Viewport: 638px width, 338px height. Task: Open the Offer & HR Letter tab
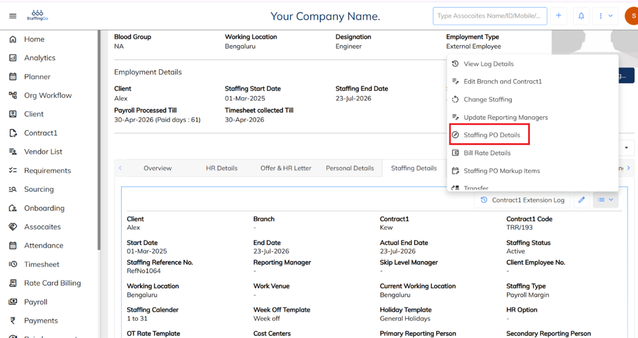click(x=286, y=168)
